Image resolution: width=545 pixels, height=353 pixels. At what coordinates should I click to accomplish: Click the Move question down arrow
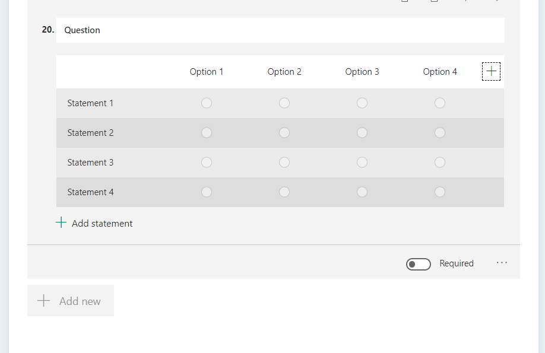click(x=497, y=2)
